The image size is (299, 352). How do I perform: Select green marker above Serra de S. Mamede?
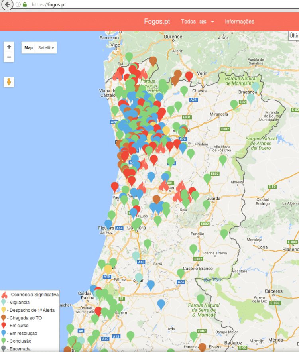[201, 299]
